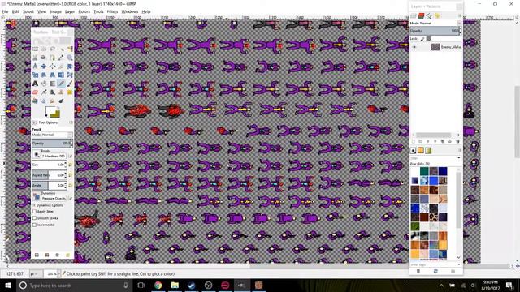Select the Free Select lasso tool
This screenshot has width=520, height=292.
52,49
